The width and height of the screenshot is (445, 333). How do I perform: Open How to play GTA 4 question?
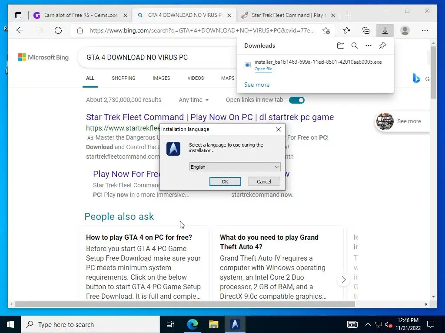[x=139, y=237]
